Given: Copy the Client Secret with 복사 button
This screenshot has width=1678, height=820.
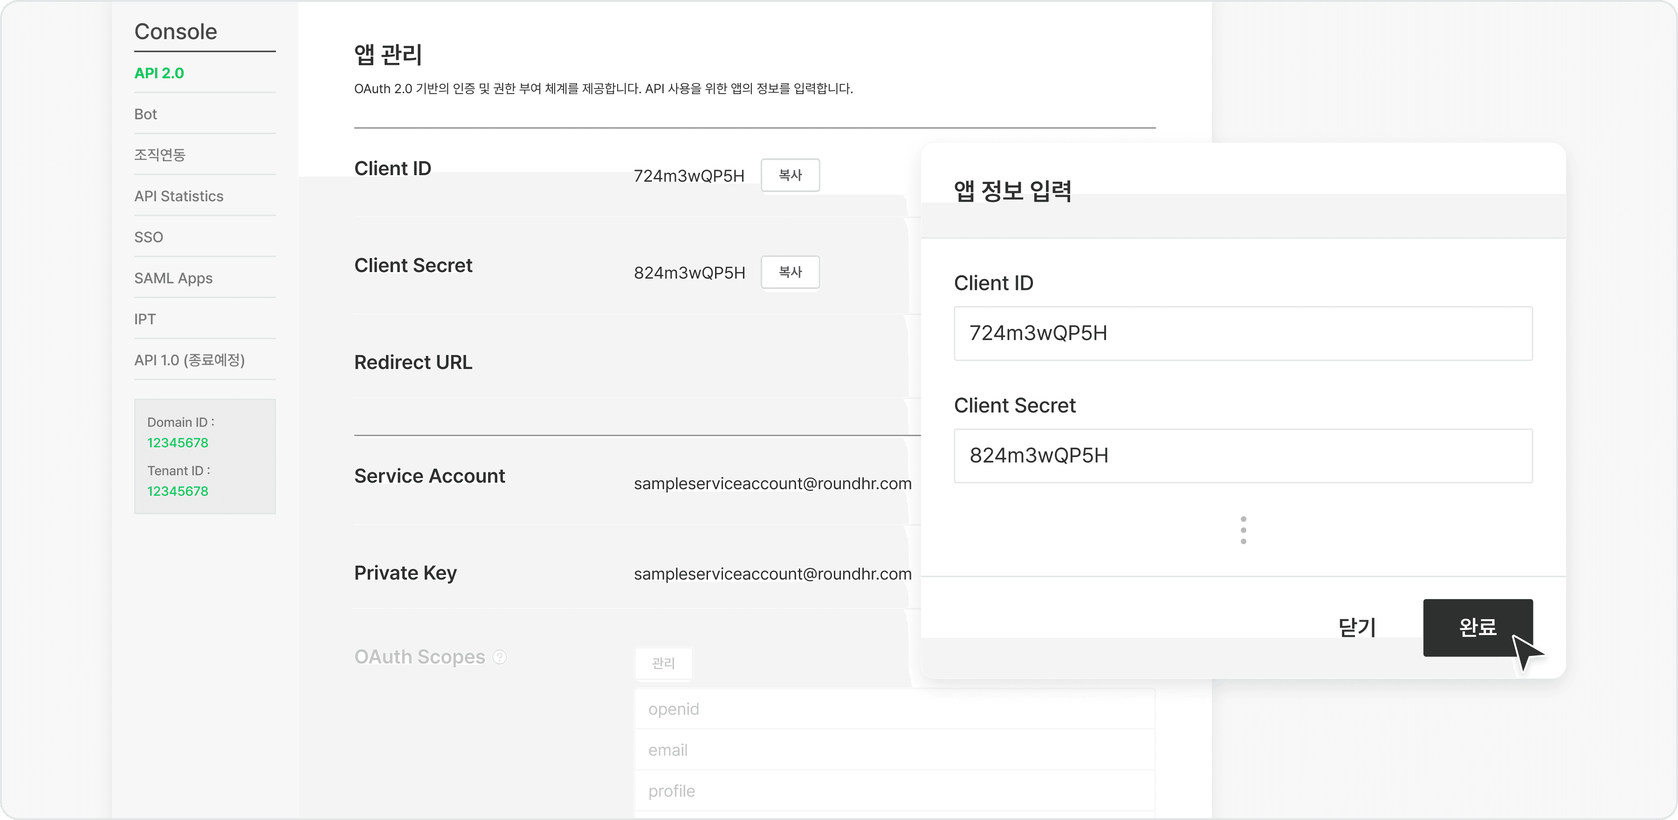Looking at the screenshot, I should pyautogui.click(x=790, y=272).
